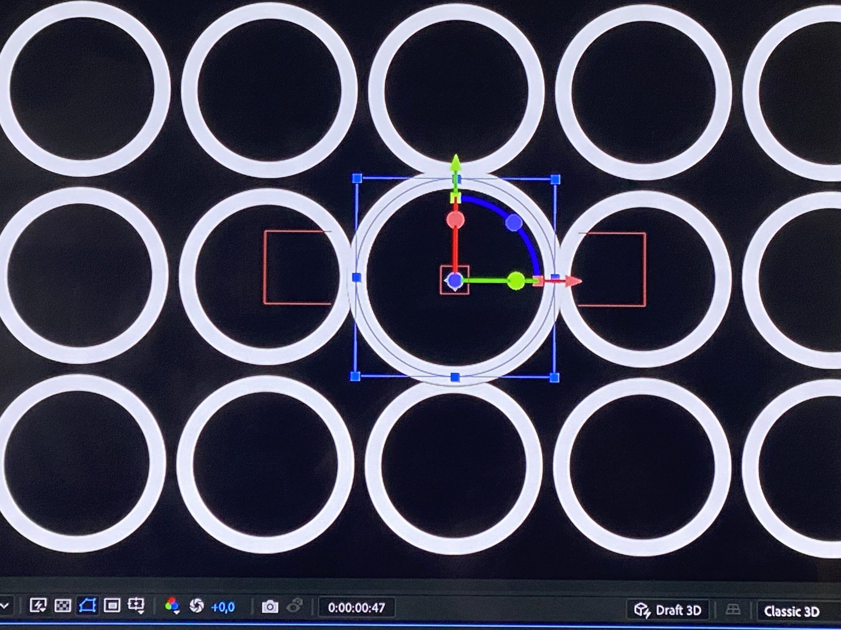The width and height of the screenshot is (841, 630).
Task: Open grid and guide options
Action: (136, 606)
